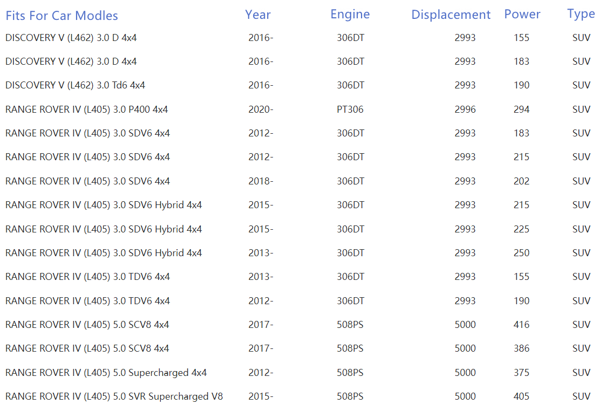The image size is (607, 418).
Task: Select the power value 250
Action: (x=521, y=253)
